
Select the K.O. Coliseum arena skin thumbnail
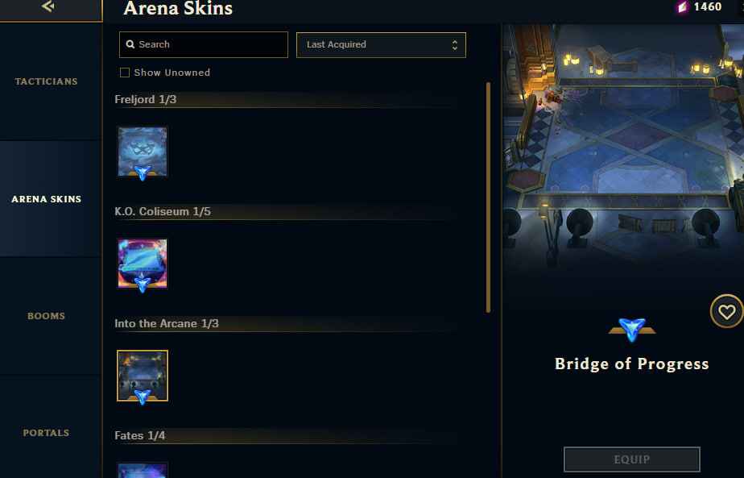coord(143,264)
